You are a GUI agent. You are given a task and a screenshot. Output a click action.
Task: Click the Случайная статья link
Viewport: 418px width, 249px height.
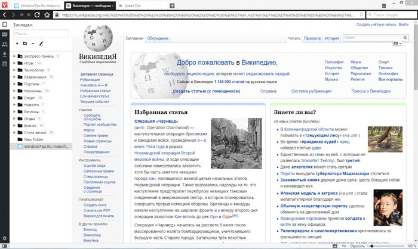coord(94,96)
